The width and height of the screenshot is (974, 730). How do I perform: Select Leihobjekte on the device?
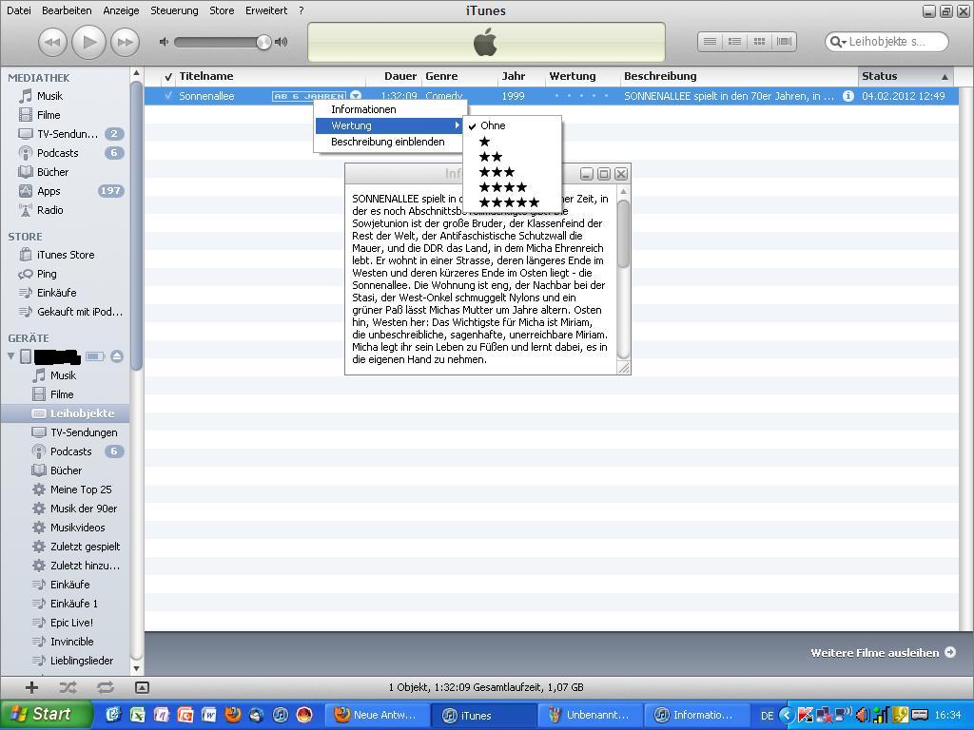point(82,413)
